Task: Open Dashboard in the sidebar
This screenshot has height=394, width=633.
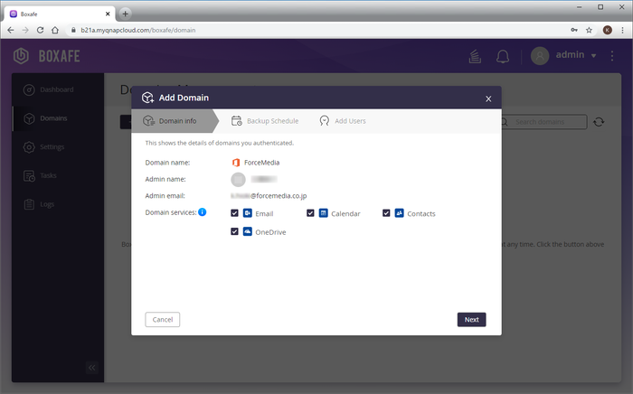Action: 58,89
